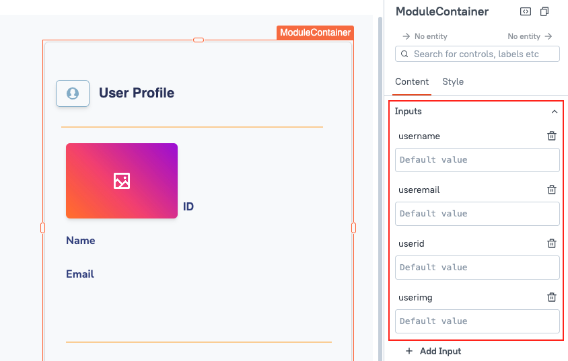The image size is (568, 361).
Task: Select the gradient image placeholder widget
Action: click(122, 181)
